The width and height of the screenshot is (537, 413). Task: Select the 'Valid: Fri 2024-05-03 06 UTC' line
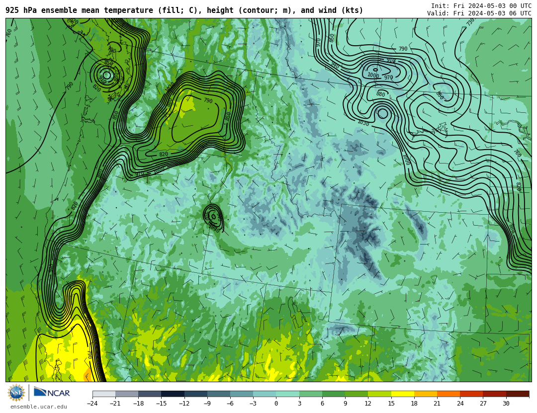(x=479, y=13)
